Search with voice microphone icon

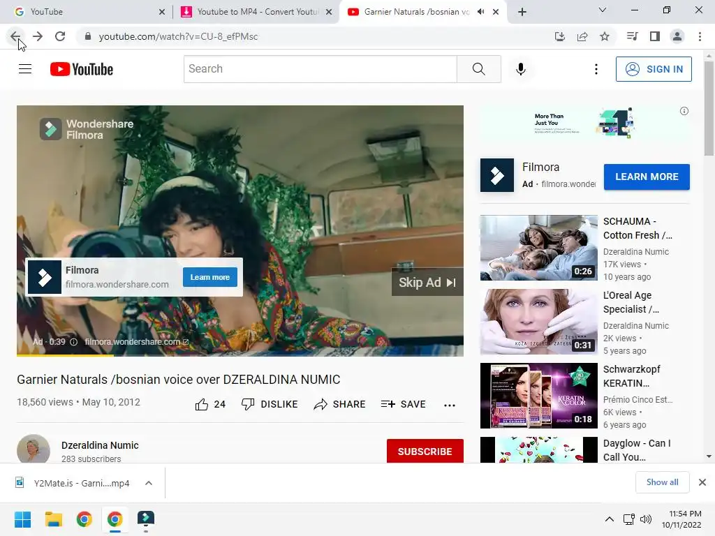521,69
